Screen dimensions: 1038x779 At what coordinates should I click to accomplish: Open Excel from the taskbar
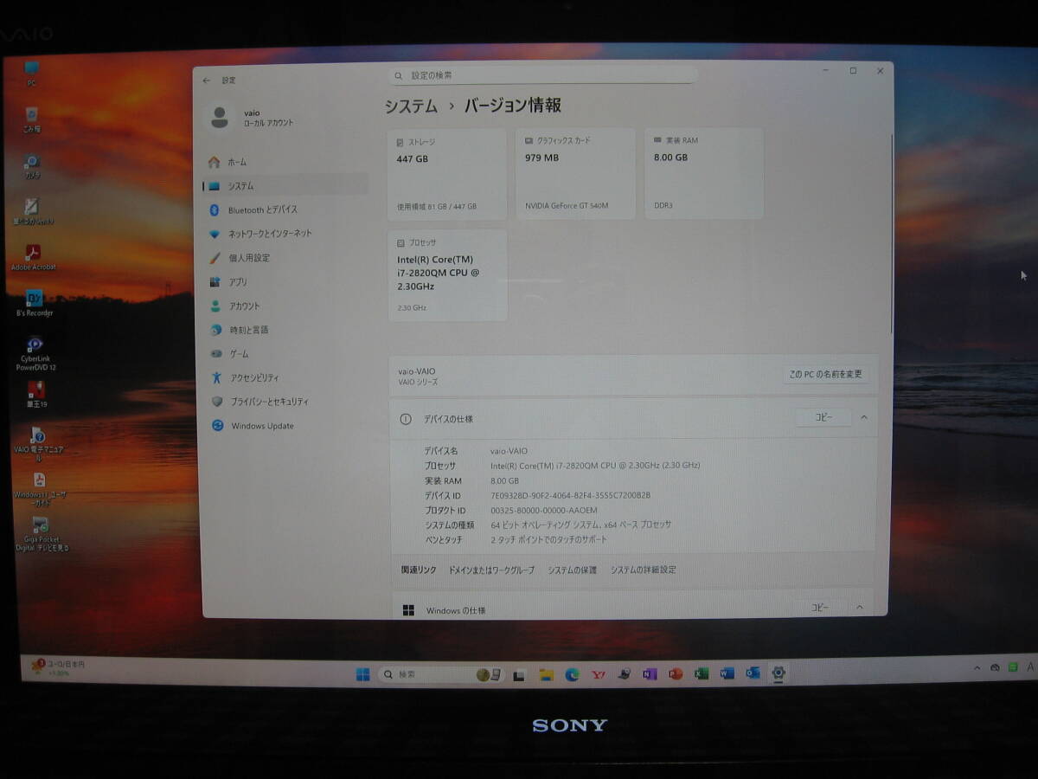[702, 673]
